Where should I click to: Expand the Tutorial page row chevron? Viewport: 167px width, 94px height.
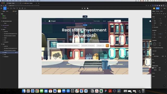2,18
